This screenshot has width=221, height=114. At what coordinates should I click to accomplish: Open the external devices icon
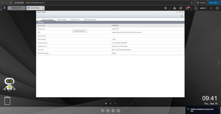[181, 8]
